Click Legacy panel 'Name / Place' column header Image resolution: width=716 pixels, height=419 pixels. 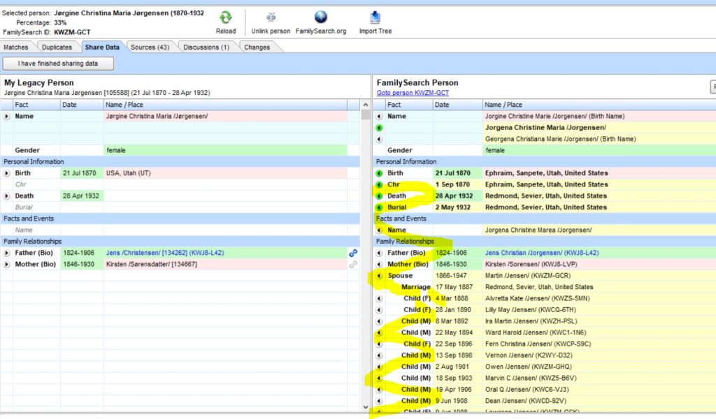coord(225,105)
